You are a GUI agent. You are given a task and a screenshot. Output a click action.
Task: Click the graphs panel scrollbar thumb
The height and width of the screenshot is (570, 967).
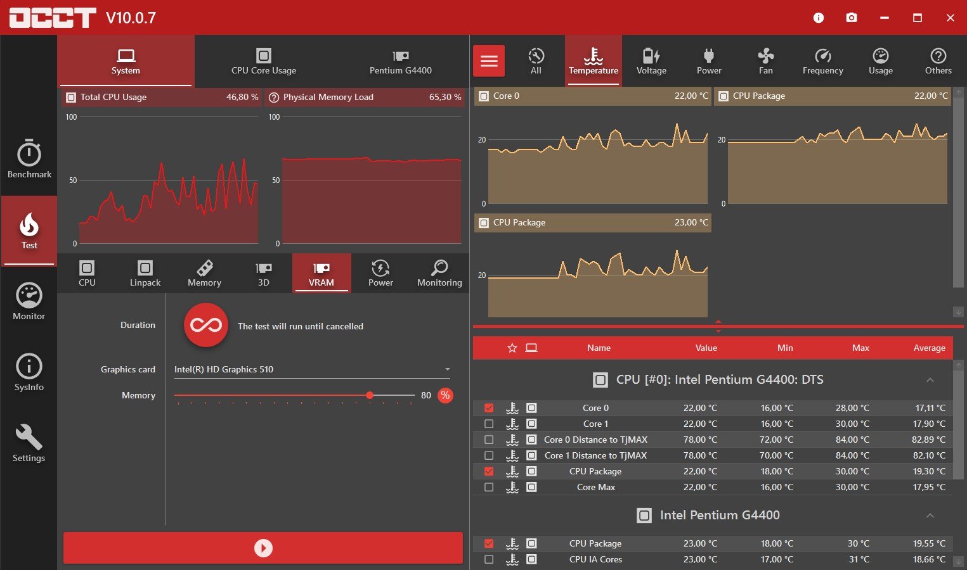point(958,193)
